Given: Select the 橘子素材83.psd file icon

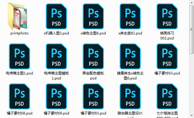Looking at the screenshot, I should pos(93,97).
